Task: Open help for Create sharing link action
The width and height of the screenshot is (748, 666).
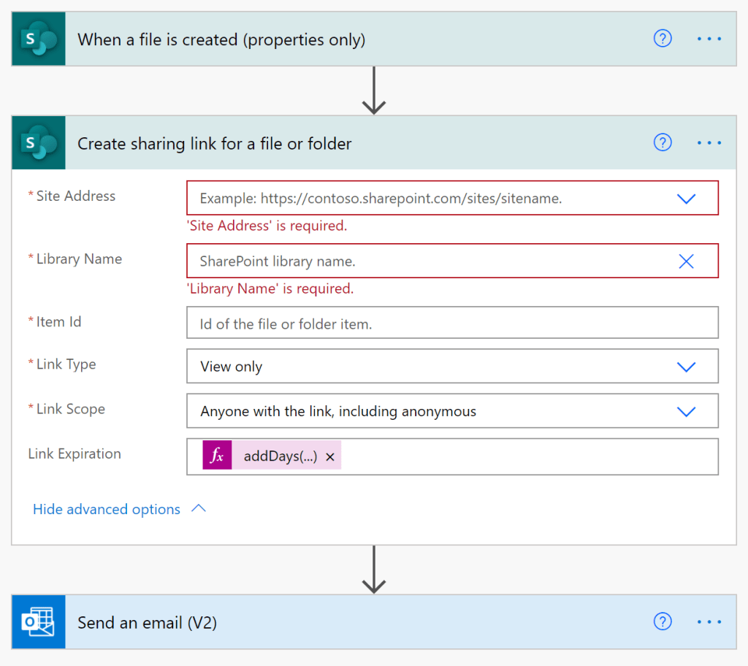Action: pos(662,143)
